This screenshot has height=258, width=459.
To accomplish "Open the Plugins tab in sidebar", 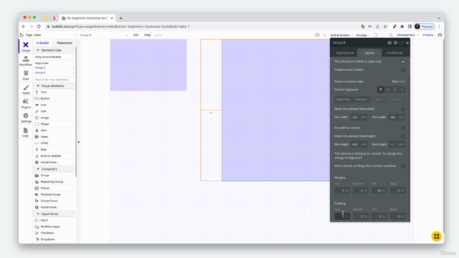I will pos(26,103).
